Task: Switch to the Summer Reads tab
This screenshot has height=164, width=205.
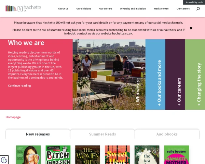Action: click(102, 134)
